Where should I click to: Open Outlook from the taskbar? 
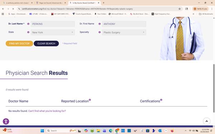tap(160, 131)
